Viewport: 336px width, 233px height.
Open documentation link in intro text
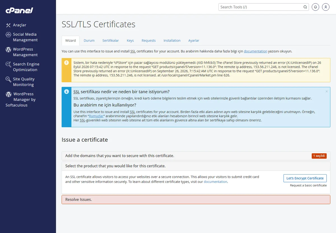(x=255, y=51)
